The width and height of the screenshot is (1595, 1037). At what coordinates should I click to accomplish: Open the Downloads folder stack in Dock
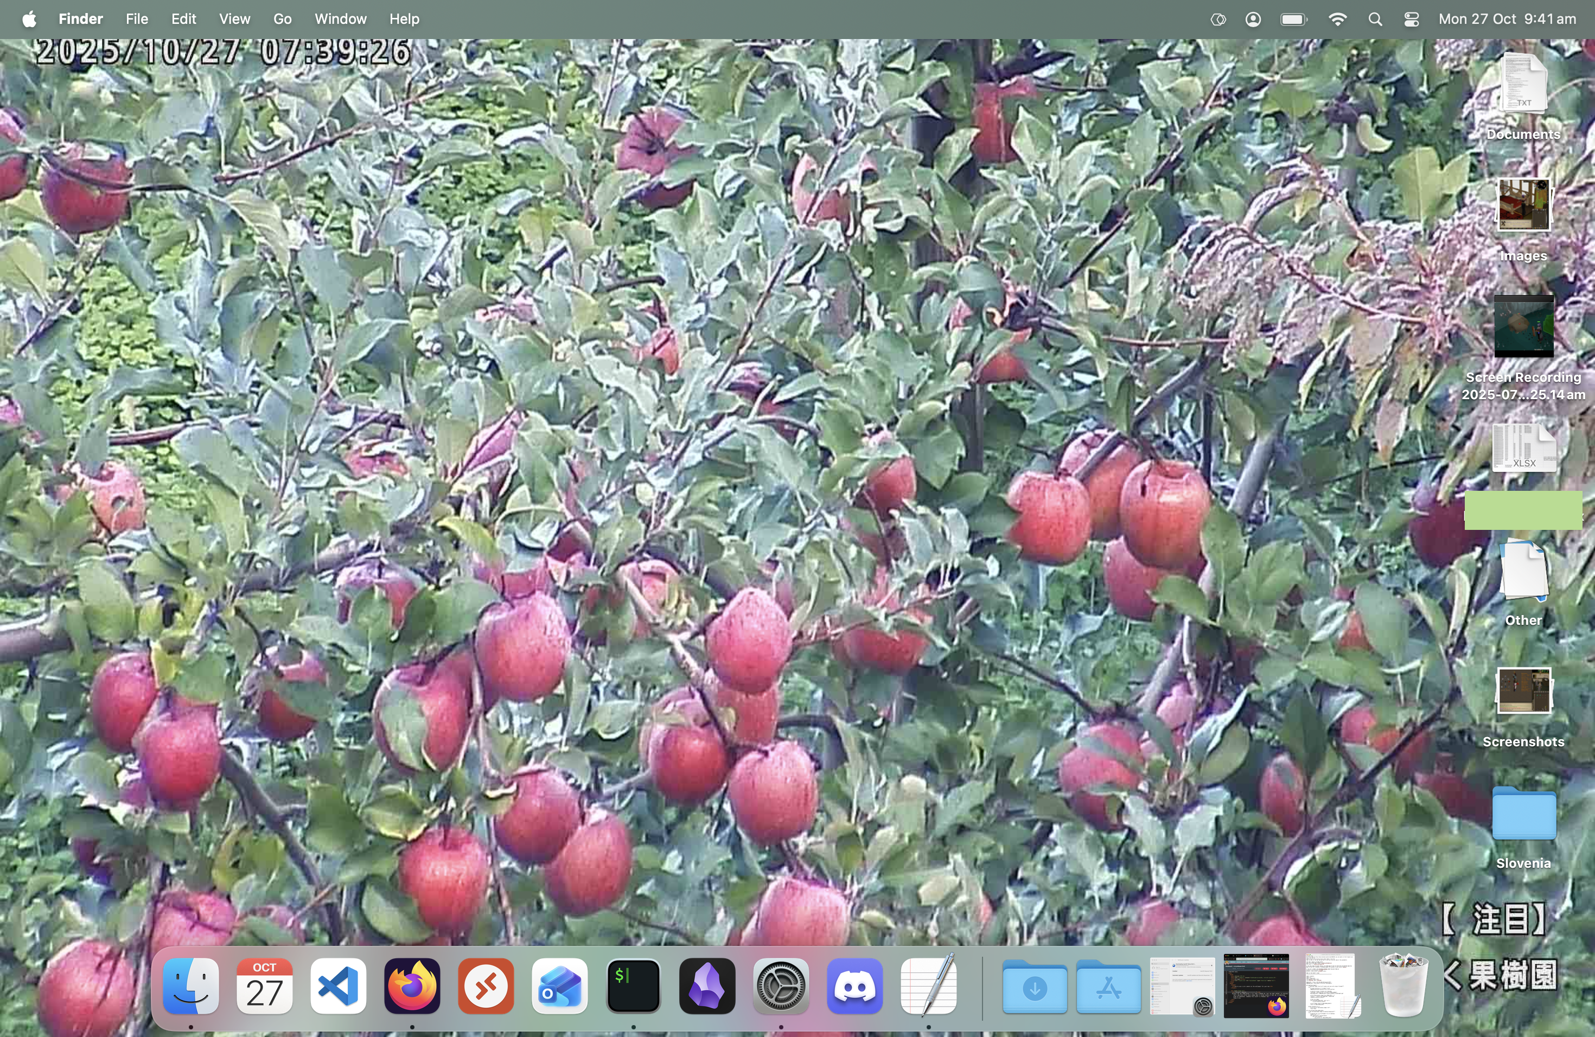[1035, 986]
